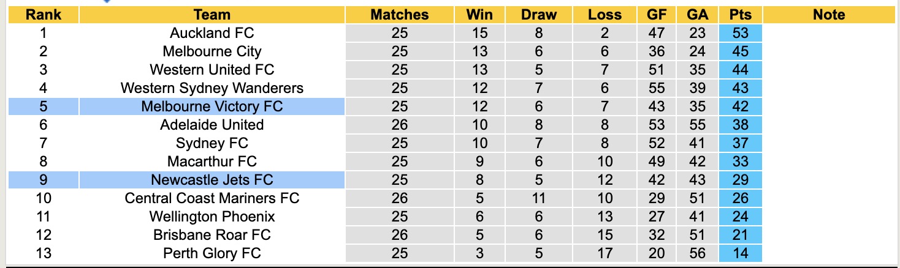This screenshot has height=268, width=900.
Task: Select the Pts column header
Action: (741, 15)
